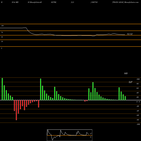This screenshot has width=141, height=141.
Task: Click the RSI value label 52.52
Action: (x=130, y=34)
